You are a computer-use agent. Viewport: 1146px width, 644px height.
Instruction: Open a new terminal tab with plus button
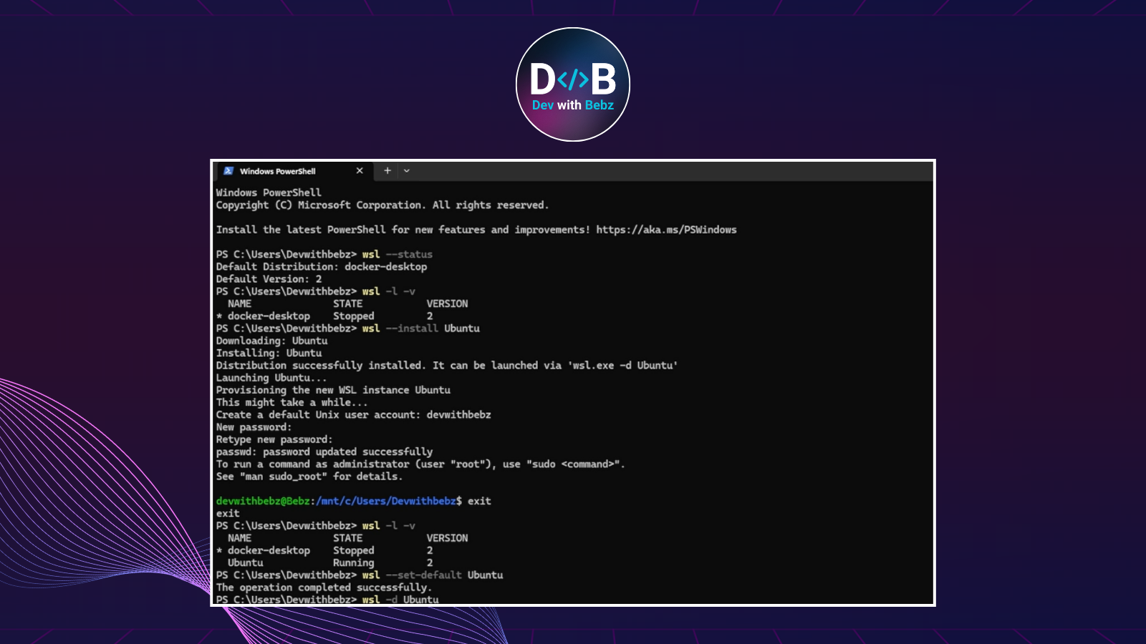387,171
